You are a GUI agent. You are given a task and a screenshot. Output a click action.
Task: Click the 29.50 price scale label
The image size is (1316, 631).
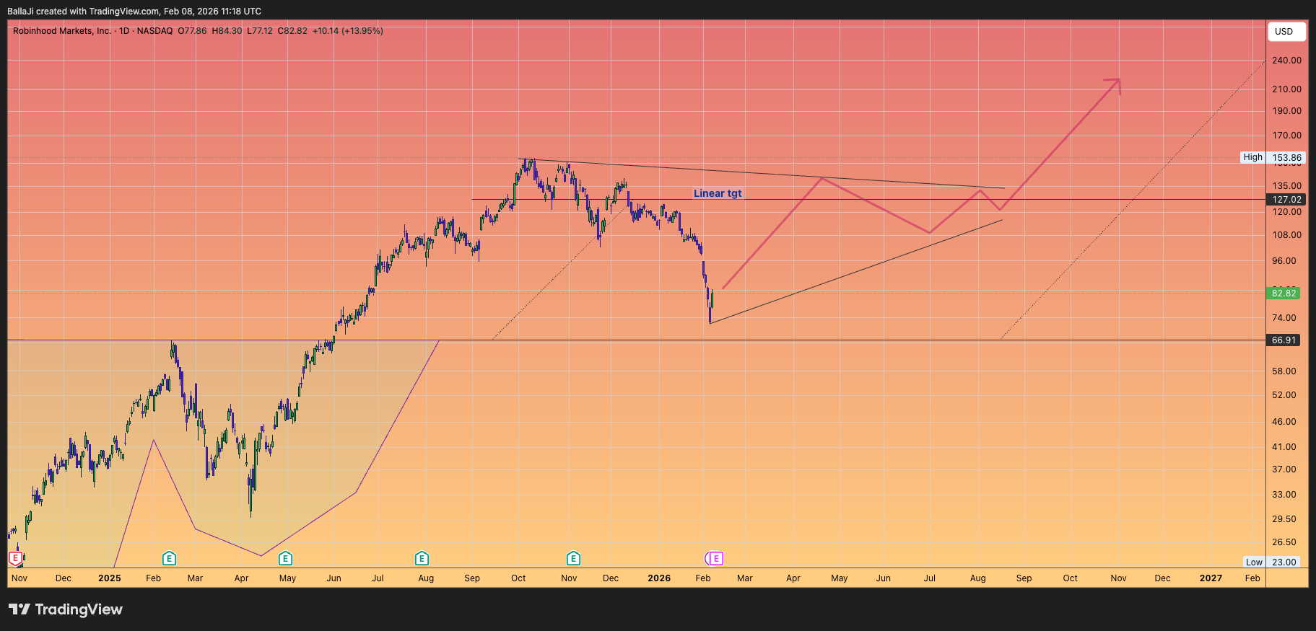pos(1284,519)
